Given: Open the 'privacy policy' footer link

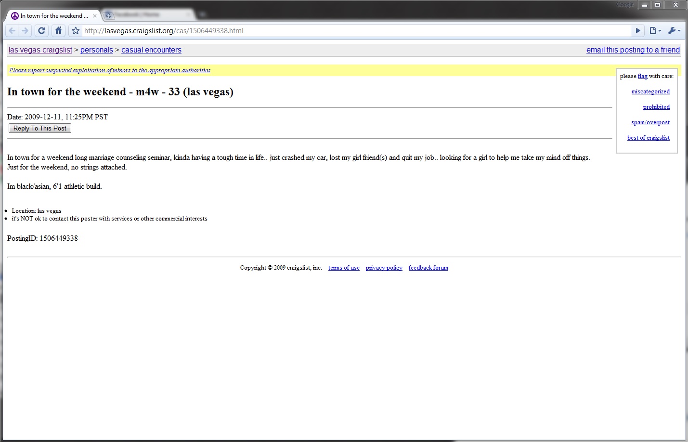Looking at the screenshot, I should tap(384, 268).
